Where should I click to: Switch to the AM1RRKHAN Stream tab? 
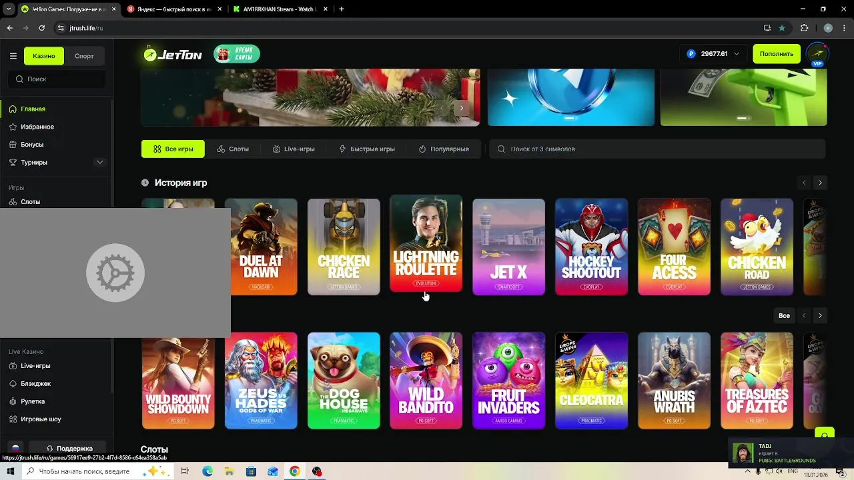click(x=280, y=9)
